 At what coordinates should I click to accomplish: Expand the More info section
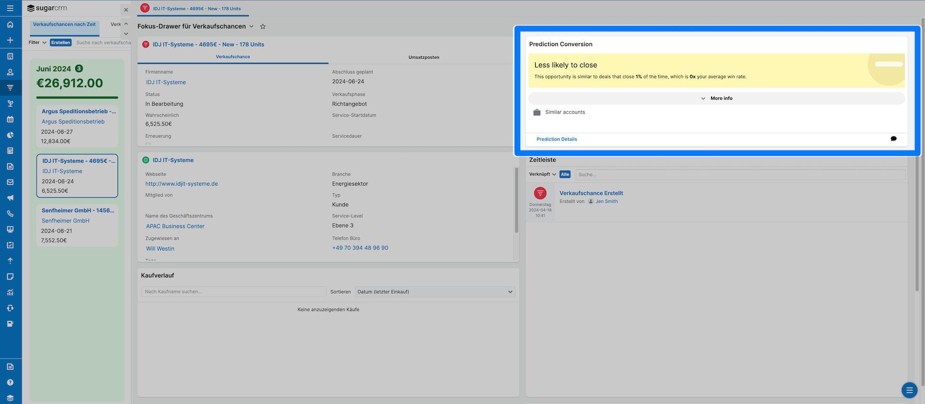click(x=716, y=98)
